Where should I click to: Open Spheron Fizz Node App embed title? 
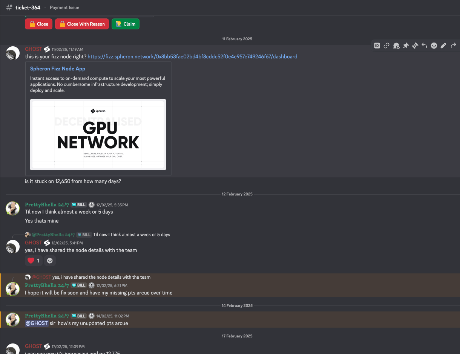[58, 69]
